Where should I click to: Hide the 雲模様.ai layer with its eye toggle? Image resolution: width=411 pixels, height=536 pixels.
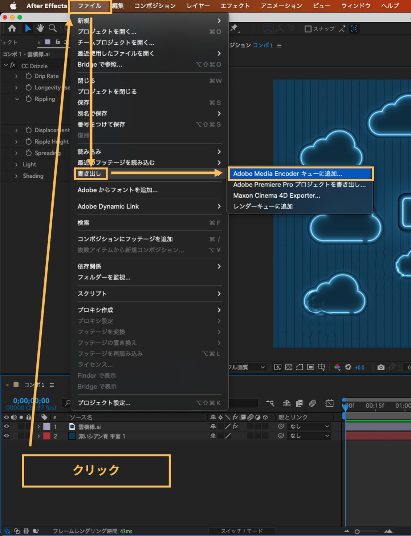click(6, 426)
